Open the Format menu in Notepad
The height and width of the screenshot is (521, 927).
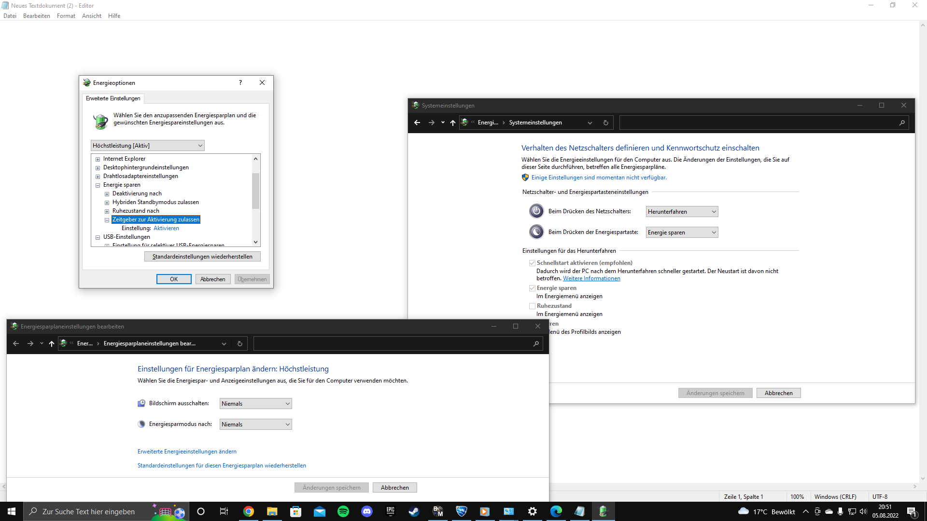(66, 15)
